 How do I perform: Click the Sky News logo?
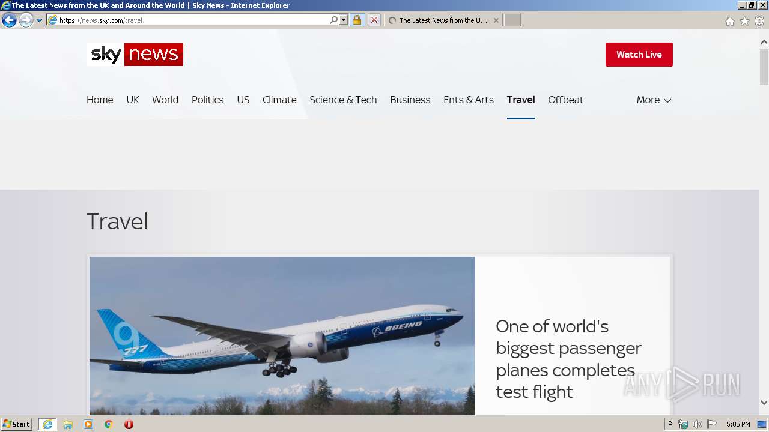coord(135,55)
